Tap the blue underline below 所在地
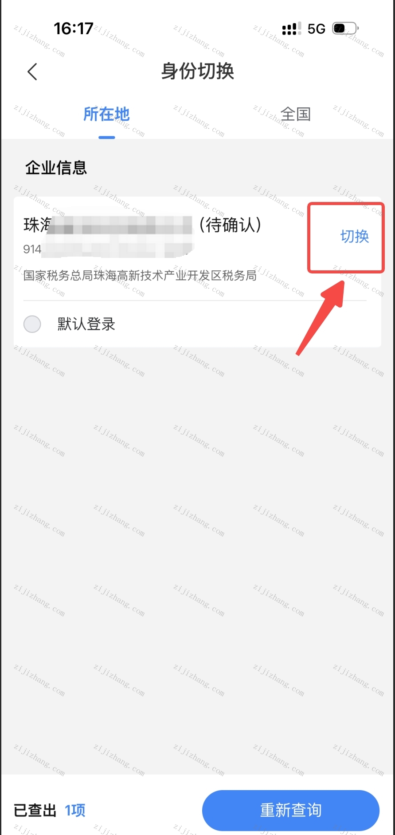Image resolution: width=395 pixels, height=835 pixels. click(x=106, y=137)
